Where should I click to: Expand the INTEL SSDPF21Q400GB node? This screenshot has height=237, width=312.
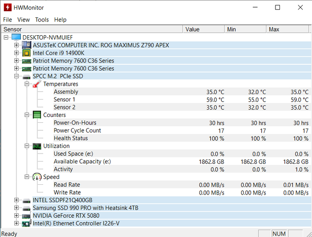point(16,200)
